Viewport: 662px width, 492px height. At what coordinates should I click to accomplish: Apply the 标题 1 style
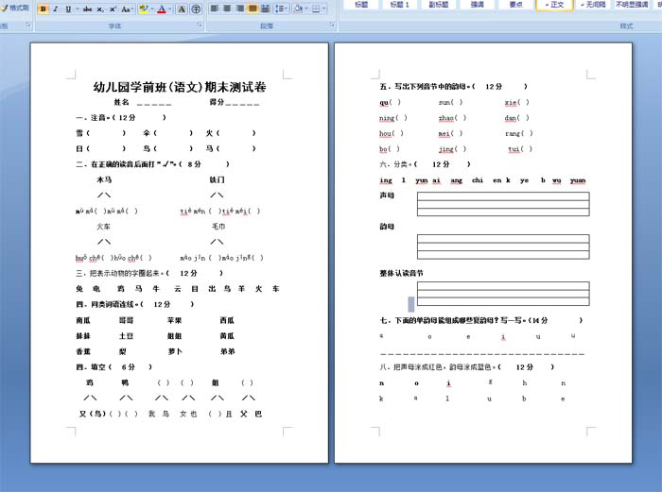399,5
